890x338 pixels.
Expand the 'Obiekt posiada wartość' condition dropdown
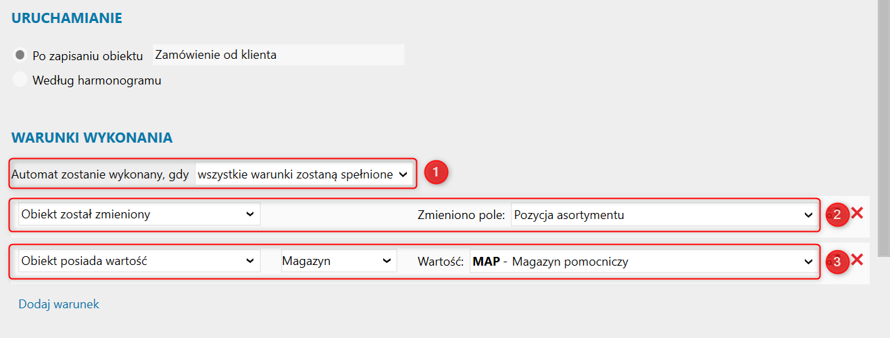point(139,261)
